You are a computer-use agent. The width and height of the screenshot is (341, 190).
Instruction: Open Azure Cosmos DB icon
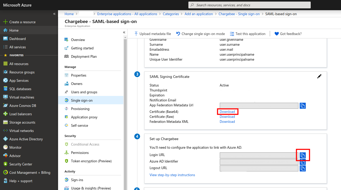(5, 106)
